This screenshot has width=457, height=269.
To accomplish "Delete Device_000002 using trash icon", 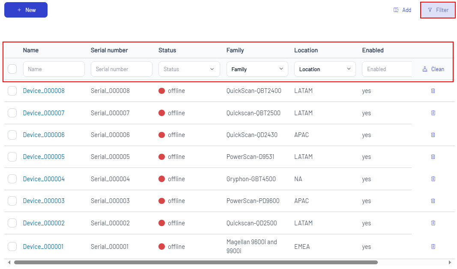I will [433, 223].
